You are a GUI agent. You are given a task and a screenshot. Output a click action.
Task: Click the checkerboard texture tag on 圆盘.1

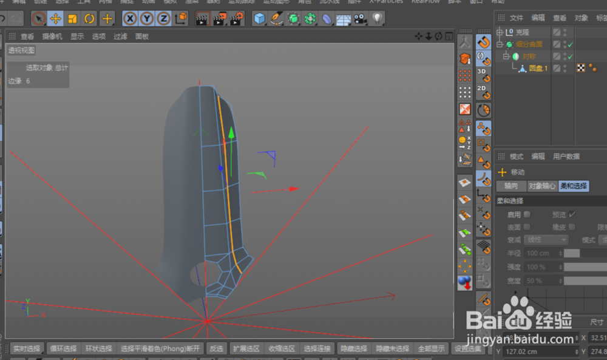pos(581,68)
